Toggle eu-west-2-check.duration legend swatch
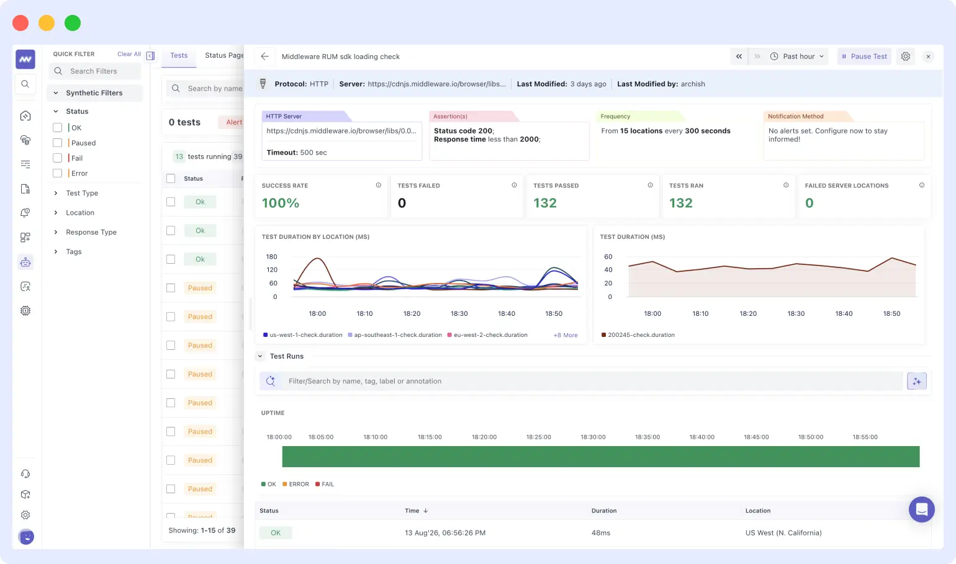Screen dimensions: 956x564 click(449, 335)
